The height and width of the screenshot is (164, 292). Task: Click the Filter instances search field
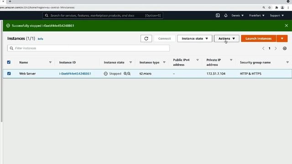[x=89, y=48]
